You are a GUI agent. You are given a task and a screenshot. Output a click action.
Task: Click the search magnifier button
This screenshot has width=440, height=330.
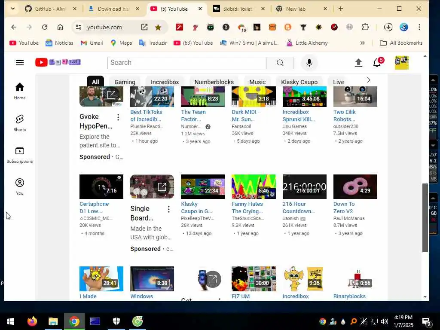(x=280, y=63)
